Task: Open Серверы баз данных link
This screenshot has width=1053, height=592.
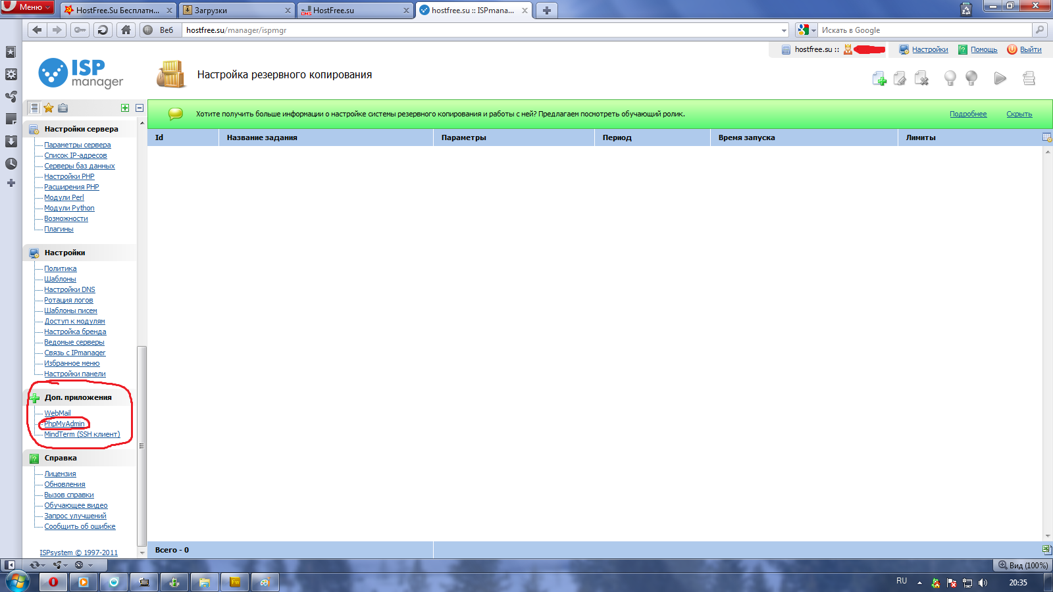Action: pos(80,166)
